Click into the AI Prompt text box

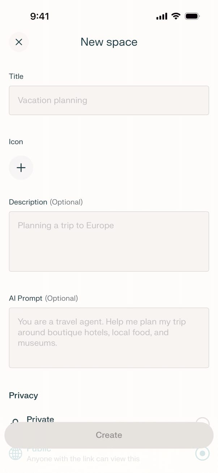coord(109,338)
